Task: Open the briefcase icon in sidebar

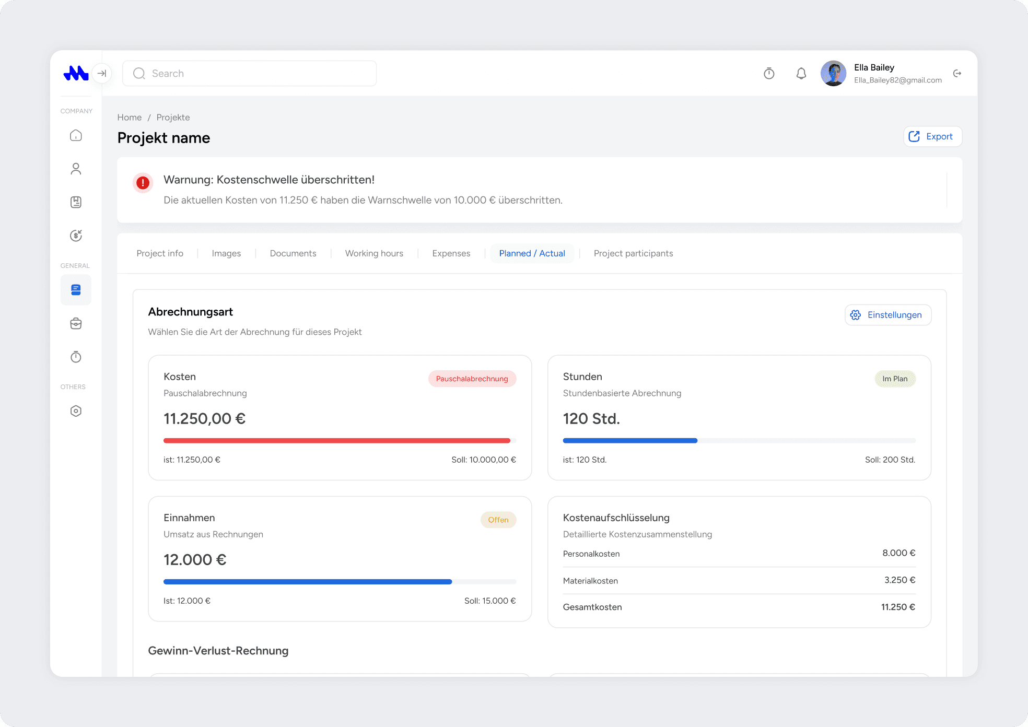Action: point(76,324)
